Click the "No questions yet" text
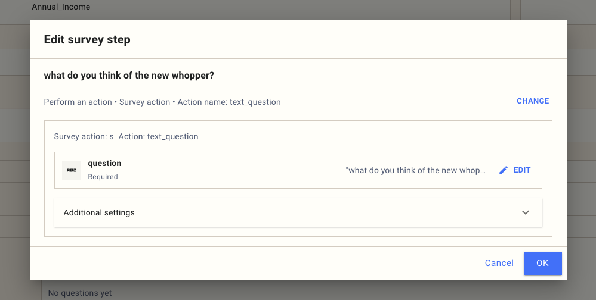This screenshot has height=300, width=596. click(79, 293)
